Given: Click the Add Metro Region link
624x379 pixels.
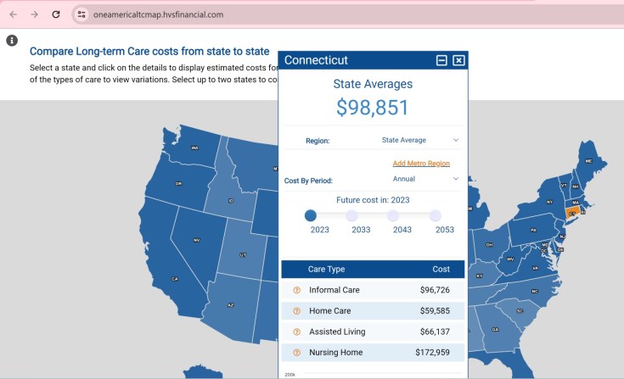Looking at the screenshot, I should tap(421, 163).
